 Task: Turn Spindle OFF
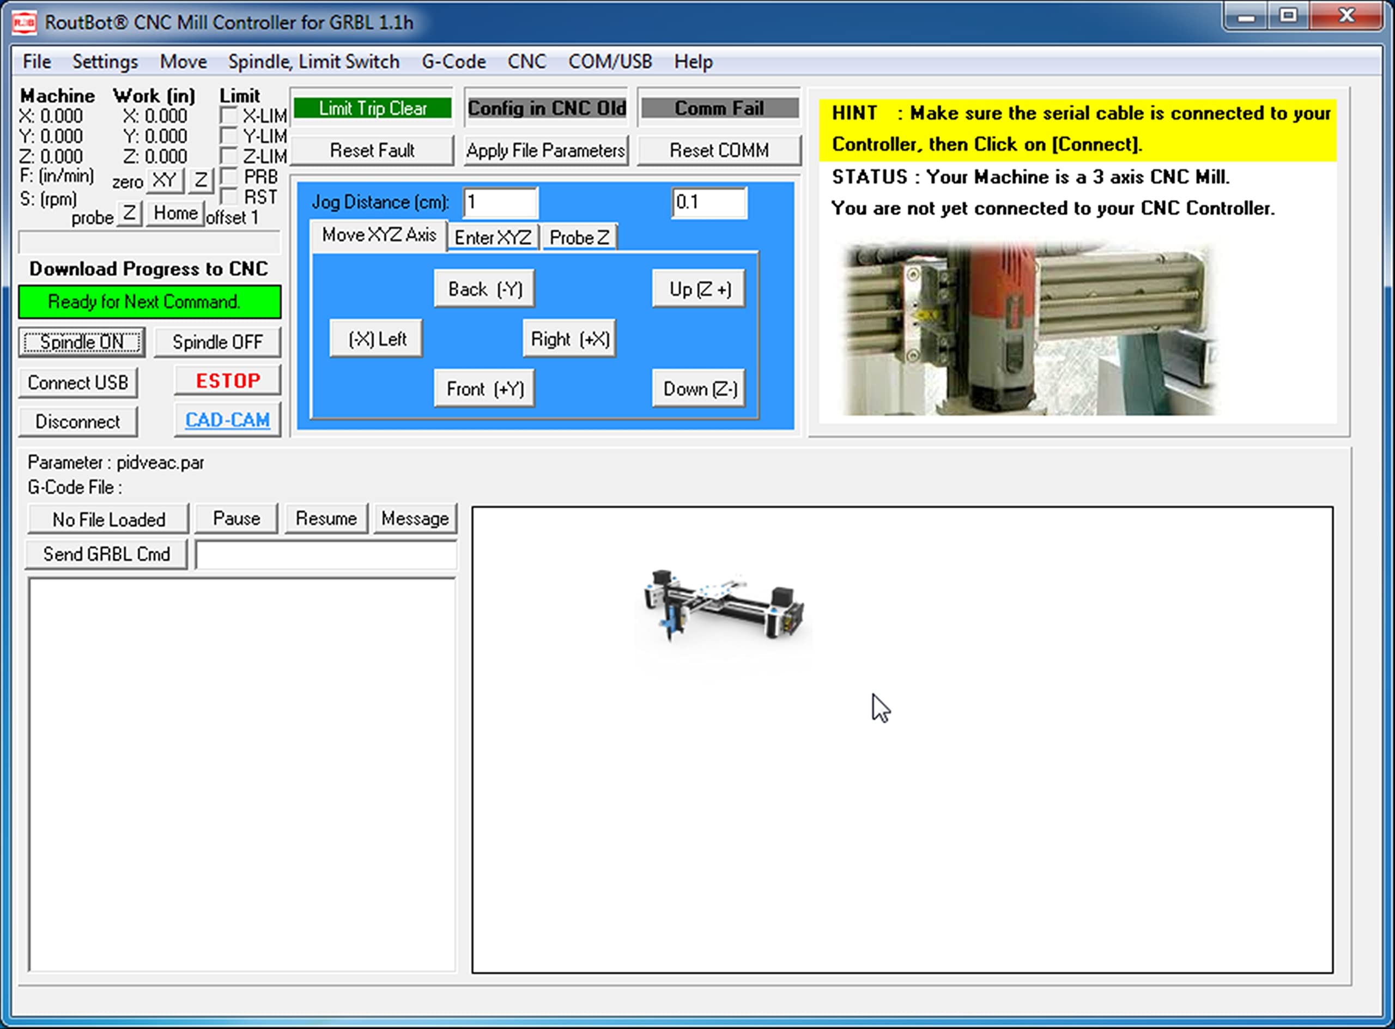pyautogui.click(x=217, y=342)
